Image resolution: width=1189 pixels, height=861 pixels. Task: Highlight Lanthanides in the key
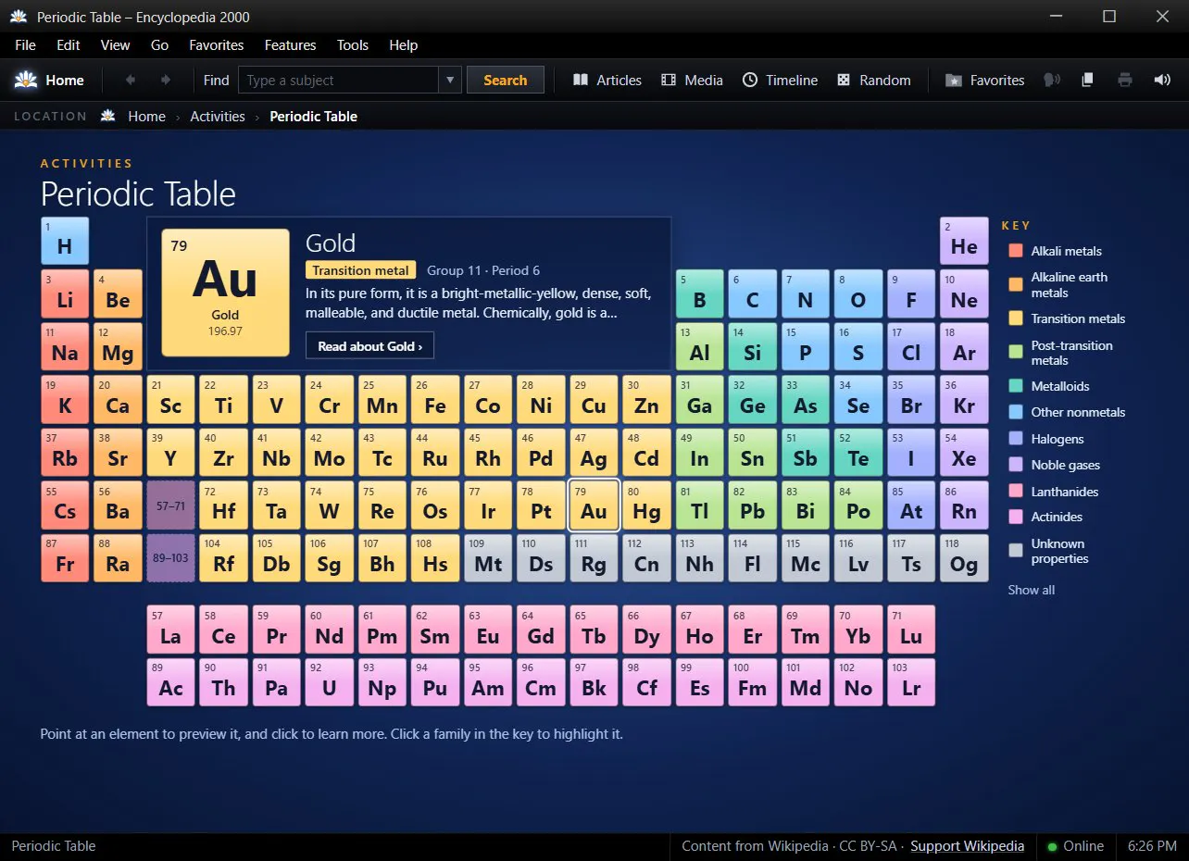tap(1054, 492)
